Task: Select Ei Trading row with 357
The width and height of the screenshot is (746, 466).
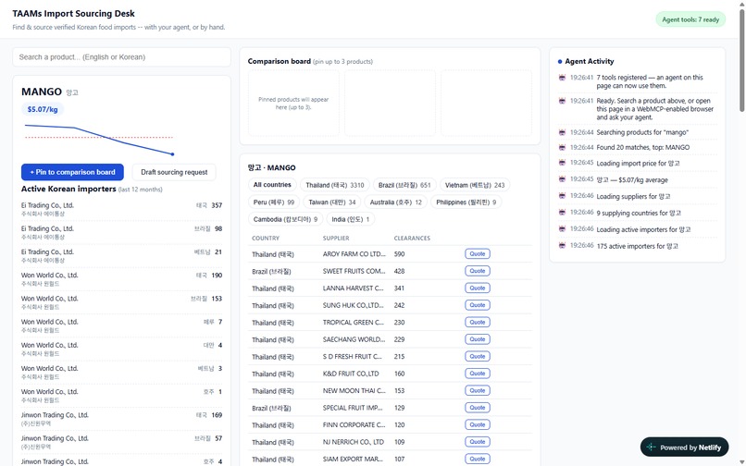Action: (121, 209)
